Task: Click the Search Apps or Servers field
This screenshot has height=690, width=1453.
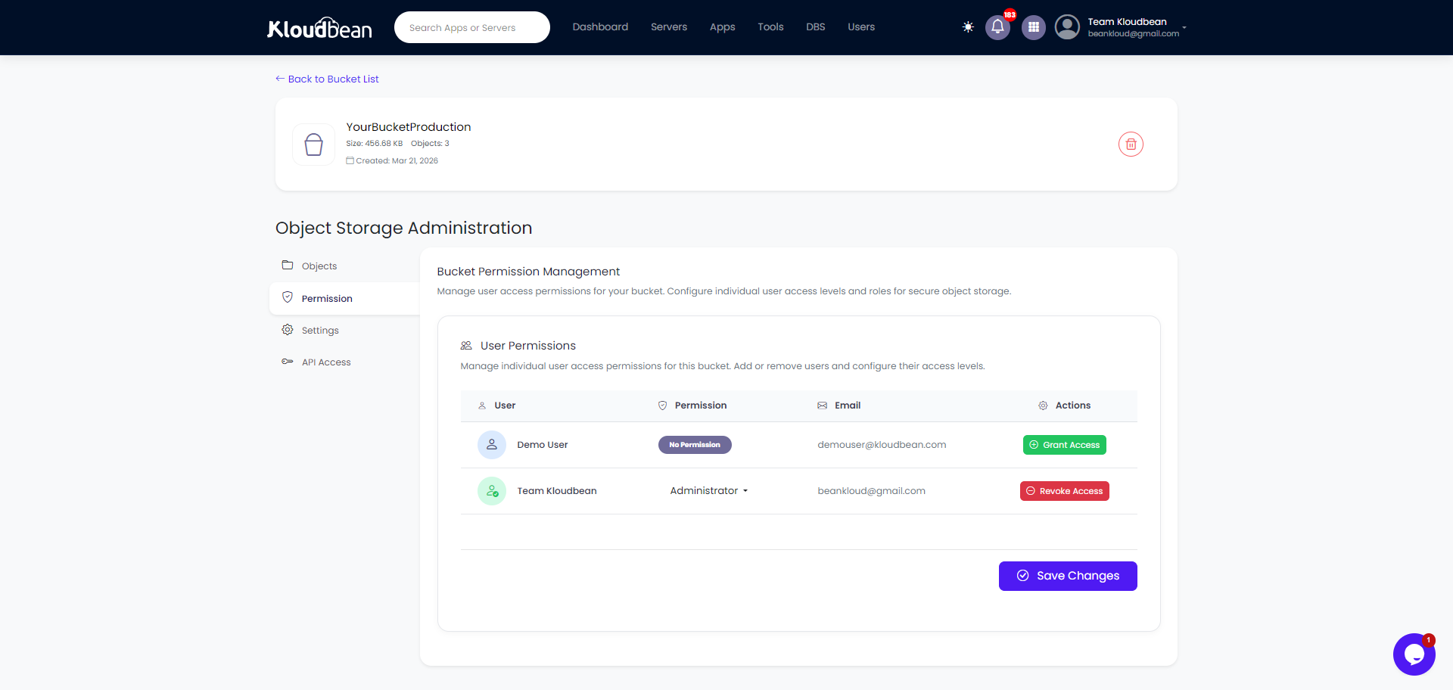Action: pos(471,26)
